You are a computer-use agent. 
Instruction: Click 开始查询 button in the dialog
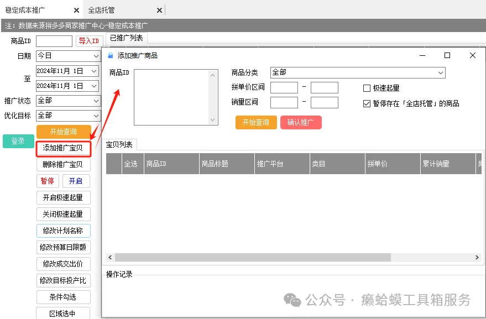point(256,122)
